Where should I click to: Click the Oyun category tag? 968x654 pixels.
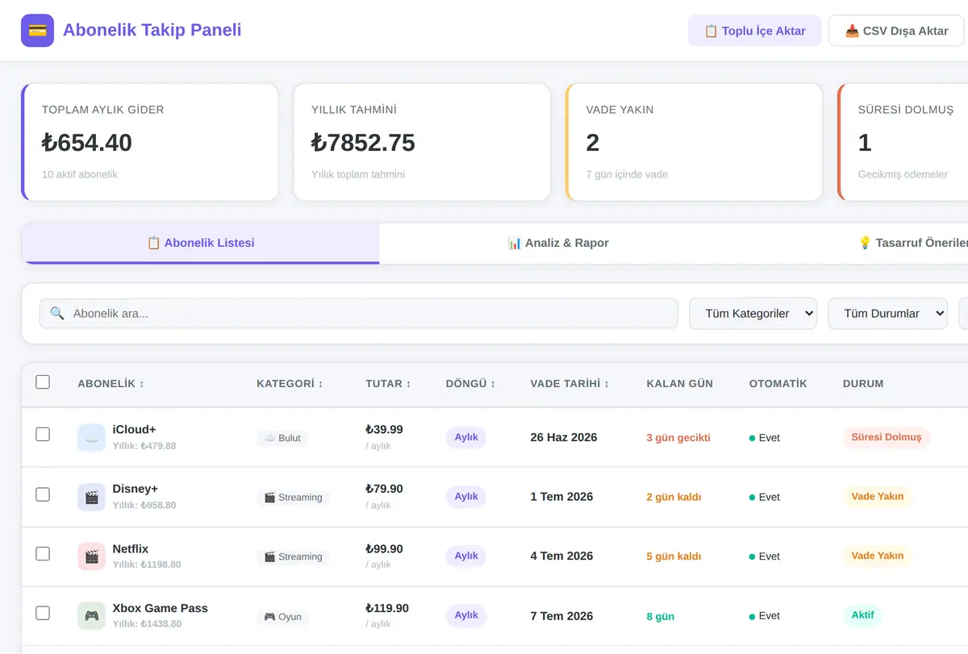(282, 617)
